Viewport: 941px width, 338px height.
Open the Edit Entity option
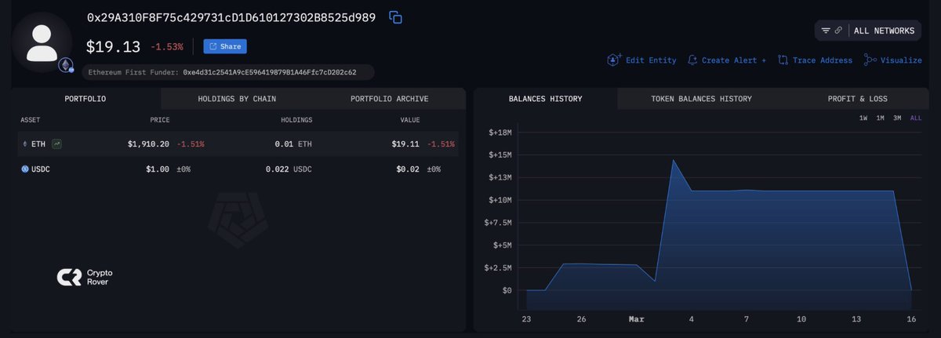click(641, 60)
